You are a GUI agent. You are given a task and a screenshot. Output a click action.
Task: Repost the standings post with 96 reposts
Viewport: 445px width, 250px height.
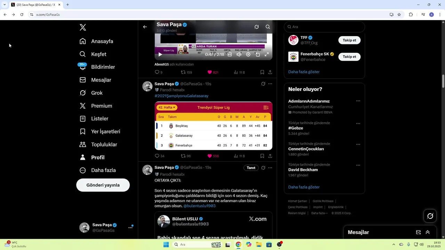point(186,156)
